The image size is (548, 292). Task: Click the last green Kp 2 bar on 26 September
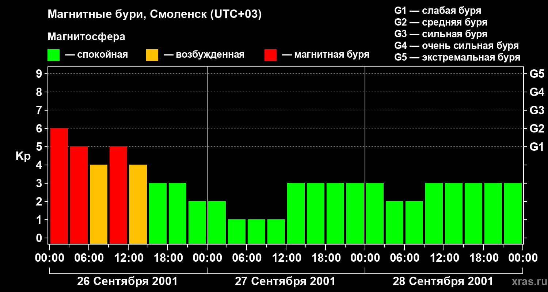[x=197, y=222]
